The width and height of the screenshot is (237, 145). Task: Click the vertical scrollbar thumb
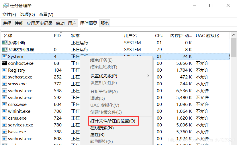[x=234, y=47]
